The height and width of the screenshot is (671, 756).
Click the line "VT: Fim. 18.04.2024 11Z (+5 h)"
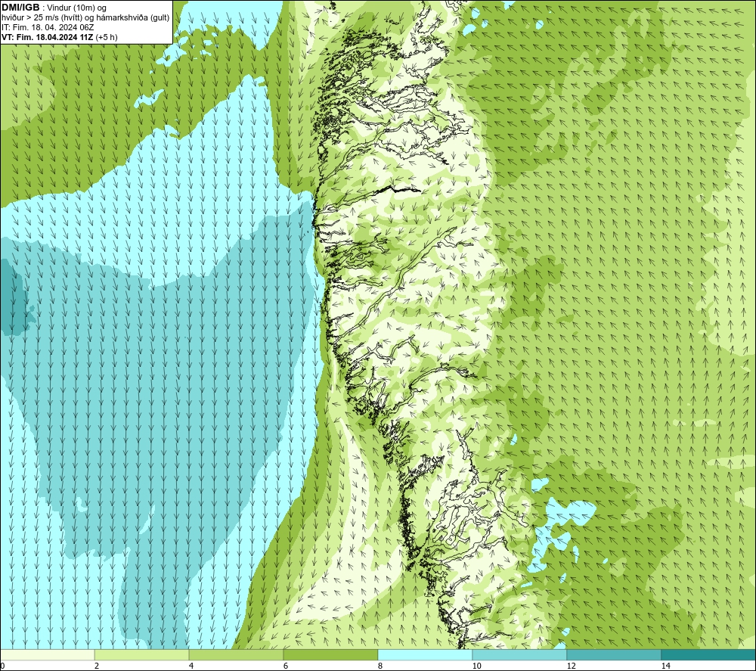[59, 37]
